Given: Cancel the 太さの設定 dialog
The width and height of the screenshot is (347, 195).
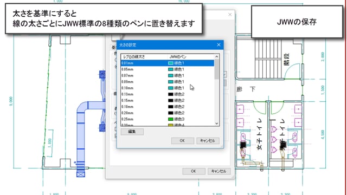Looking at the screenshot, I should point(208,141).
